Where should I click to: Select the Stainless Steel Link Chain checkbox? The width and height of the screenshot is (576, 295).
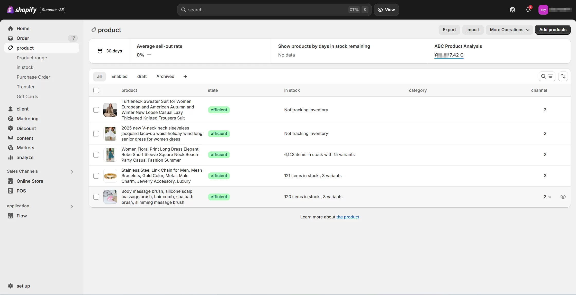coord(96,176)
